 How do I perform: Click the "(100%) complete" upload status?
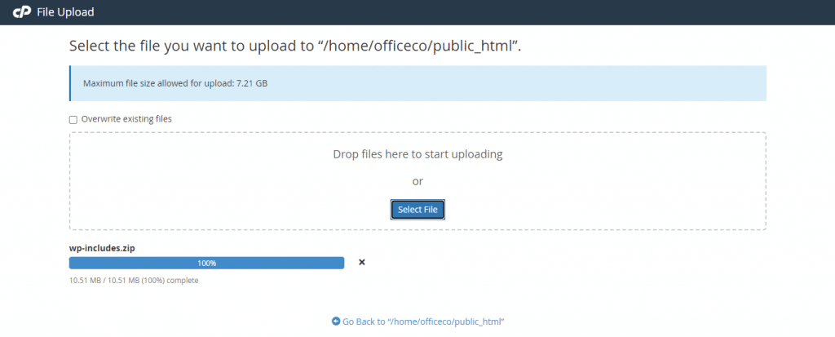coord(173,281)
